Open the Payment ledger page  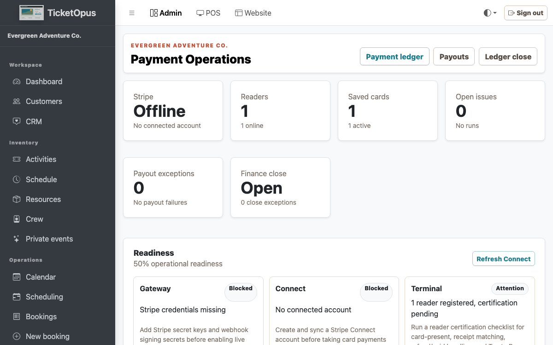[x=394, y=57]
